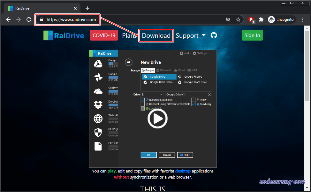Select the Microsoft storage tab
Viewport: 311px width, 192px height.
163,70
